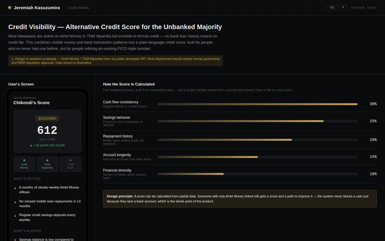Click the warning triangle in prototype notice
The width and height of the screenshot is (385, 241).
[x=13, y=59]
